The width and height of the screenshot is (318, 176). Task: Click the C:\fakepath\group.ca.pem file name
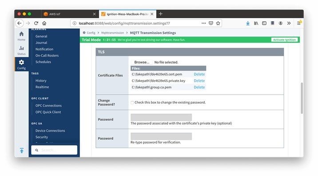pos(151,87)
